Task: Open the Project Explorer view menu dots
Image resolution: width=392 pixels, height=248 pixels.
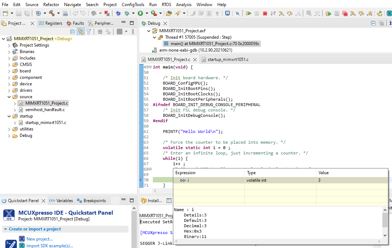Action: pyautogui.click(x=133, y=32)
